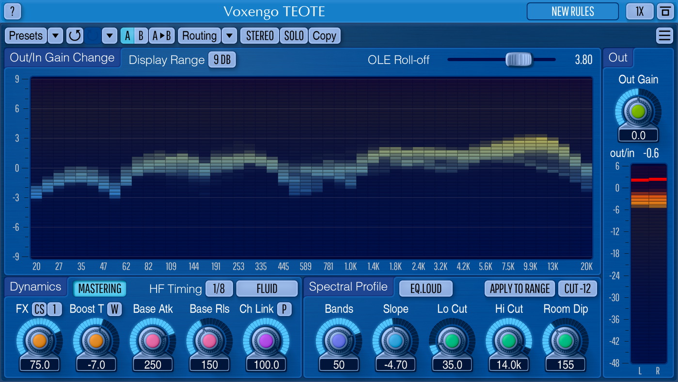Viewport: 678px width, 382px height.
Task: Select the Out/In Gain Change tab
Action: [62, 58]
